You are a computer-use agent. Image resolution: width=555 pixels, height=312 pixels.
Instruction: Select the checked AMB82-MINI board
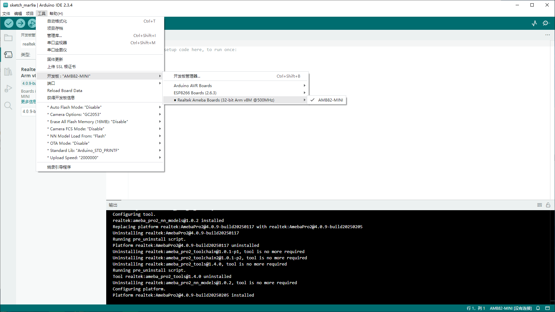click(x=327, y=100)
